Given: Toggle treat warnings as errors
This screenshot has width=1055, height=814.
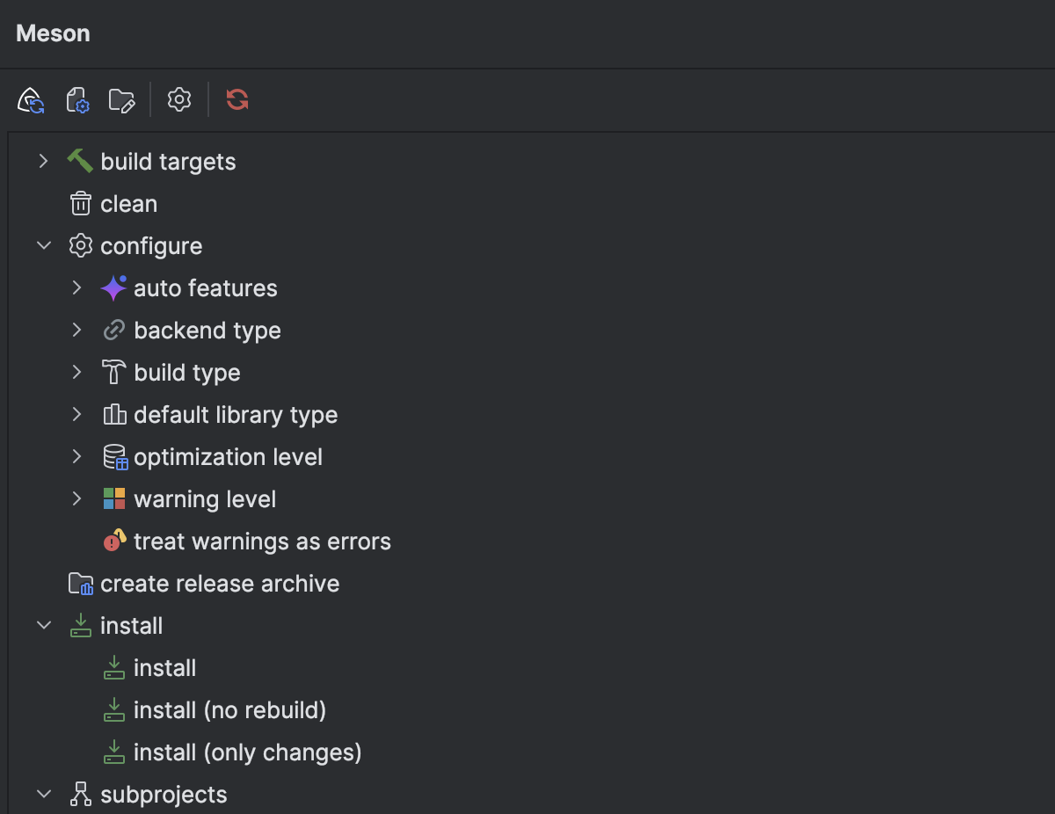Looking at the screenshot, I should pos(261,541).
